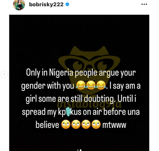Click the first eye-roll emoji
Screen dimensions: 159x151
pos(66,124)
